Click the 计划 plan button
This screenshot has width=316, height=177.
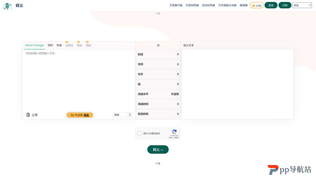257,5
